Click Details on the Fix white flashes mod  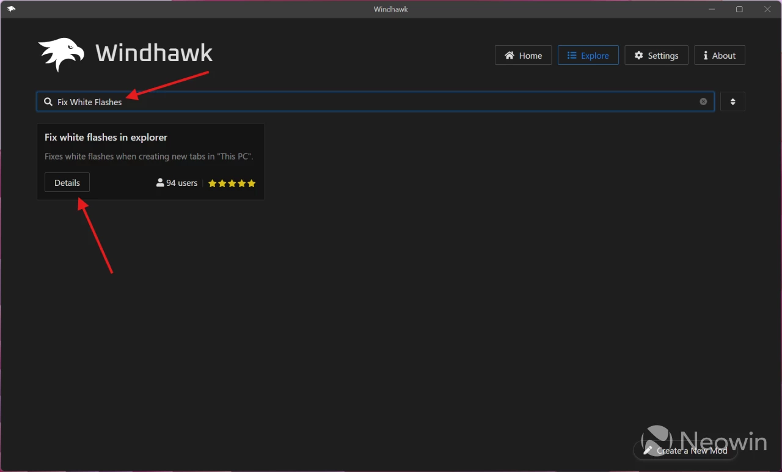[67, 182]
